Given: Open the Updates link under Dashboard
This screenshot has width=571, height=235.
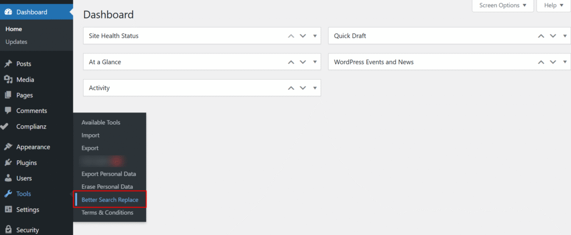Looking at the screenshot, I should point(16,42).
